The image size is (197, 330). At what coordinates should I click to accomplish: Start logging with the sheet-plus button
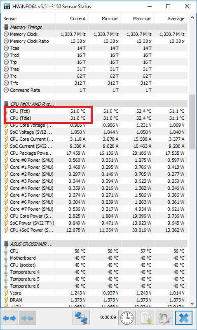[146, 318]
